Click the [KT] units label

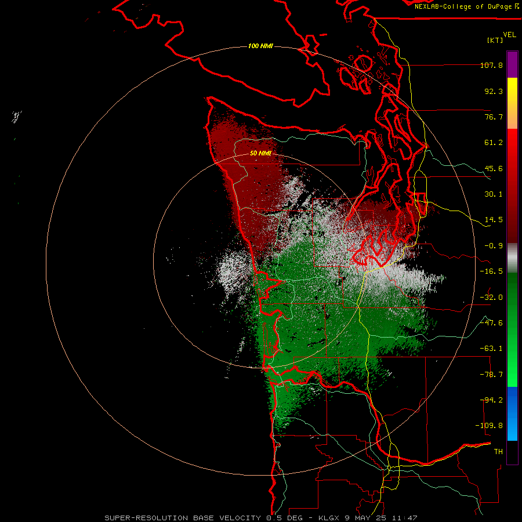click(495, 40)
